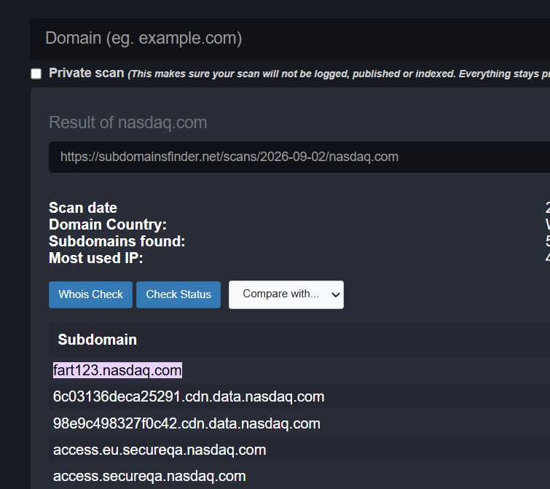The image size is (550, 489).
Task: Click the bold Private scan label
Action: click(86, 73)
